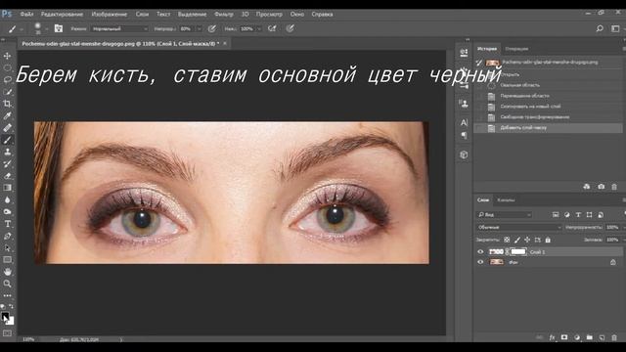The height and width of the screenshot is (352, 626).
Task: Select the Pen tool
Action: click(x=7, y=236)
